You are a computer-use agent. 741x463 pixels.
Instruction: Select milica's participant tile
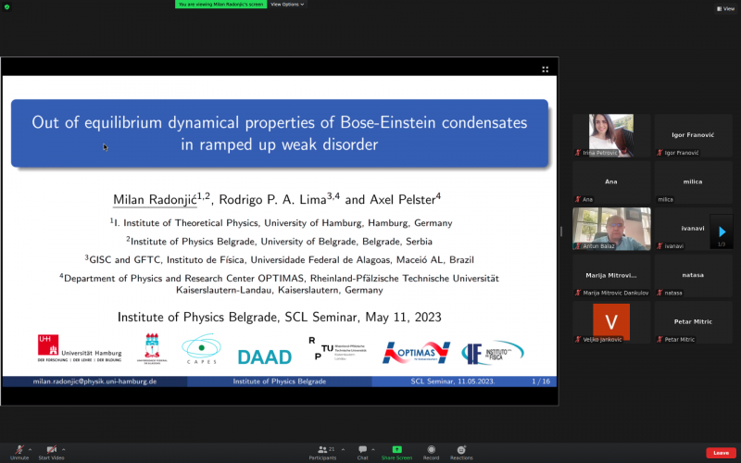693,181
